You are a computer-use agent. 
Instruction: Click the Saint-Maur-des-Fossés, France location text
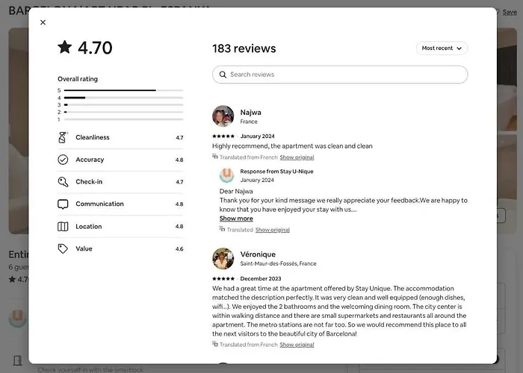coord(278,264)
